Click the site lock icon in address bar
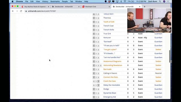 pos(26,11)
